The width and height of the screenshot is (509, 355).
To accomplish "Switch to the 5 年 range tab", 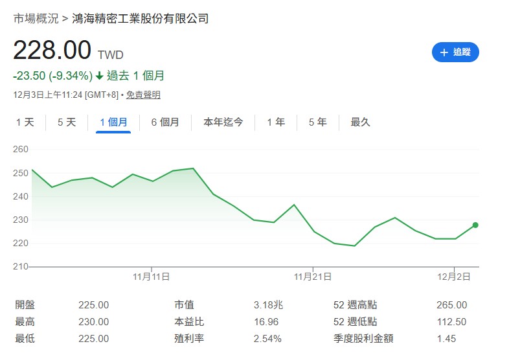I will (x=318, y=122).
